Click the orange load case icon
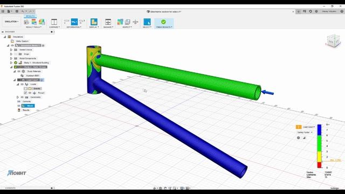 (x=299, y=127)
